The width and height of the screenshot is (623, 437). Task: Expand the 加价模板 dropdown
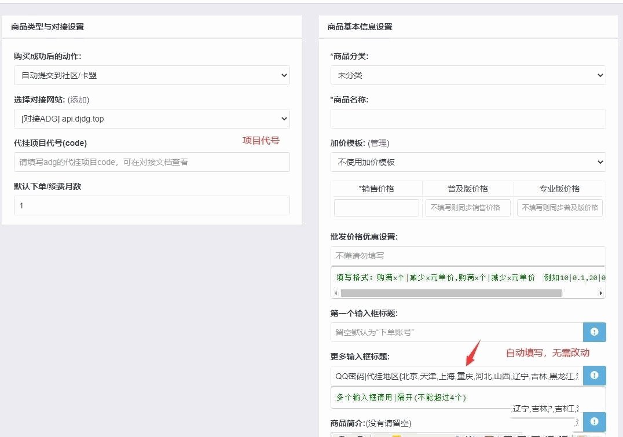click(468, 162)
